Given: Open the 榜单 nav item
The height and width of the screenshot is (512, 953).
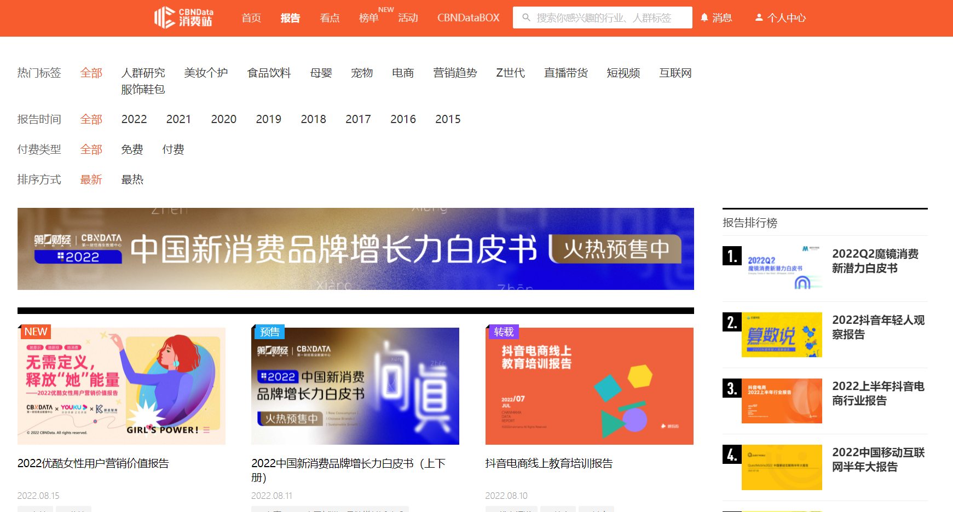Looking at the screenshot, I should 369,18.
